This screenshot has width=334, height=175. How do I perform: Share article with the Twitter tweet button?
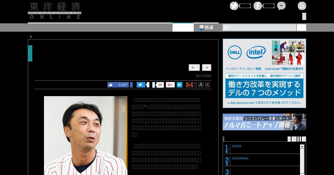141,85
